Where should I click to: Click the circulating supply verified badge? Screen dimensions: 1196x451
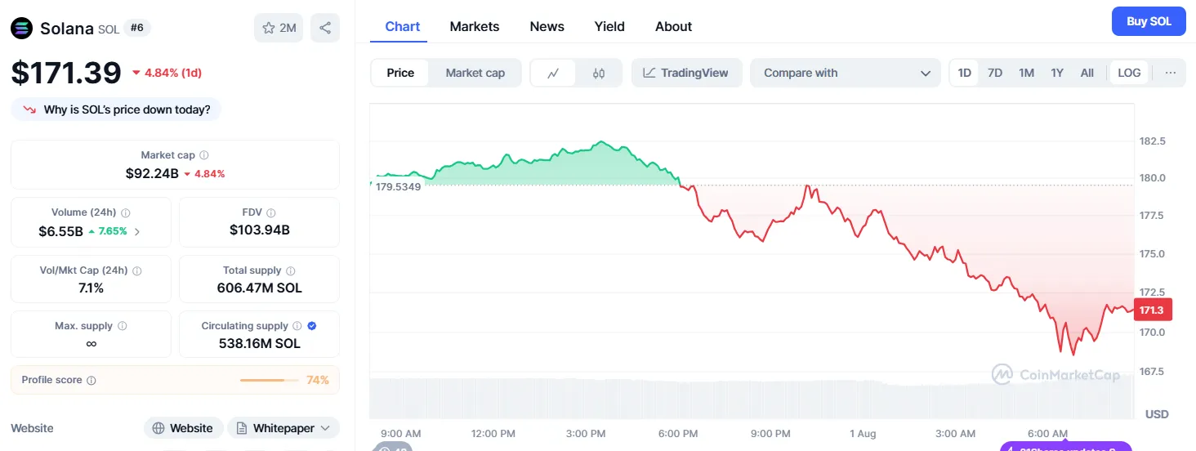click(x=312, y=326)
